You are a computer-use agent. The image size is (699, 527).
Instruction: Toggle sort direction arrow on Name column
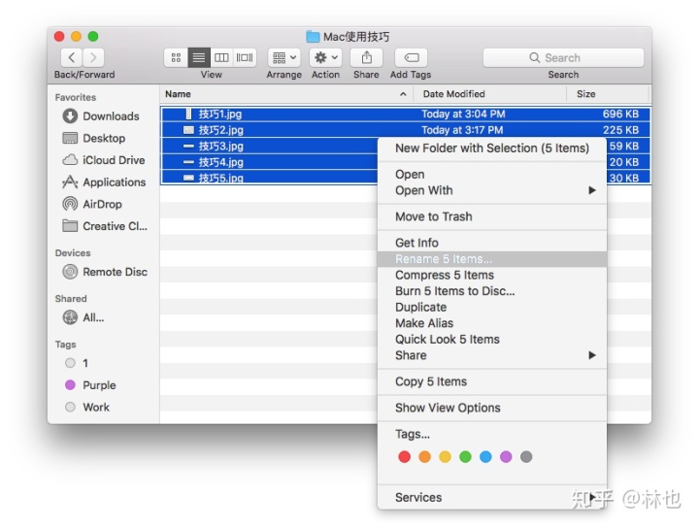tap(403, 94)
